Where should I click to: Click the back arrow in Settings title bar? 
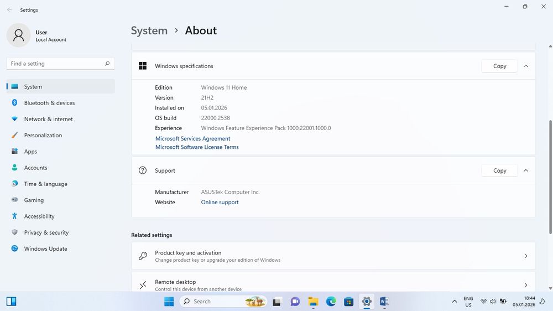pyautogui.click(x=9, y=10)
